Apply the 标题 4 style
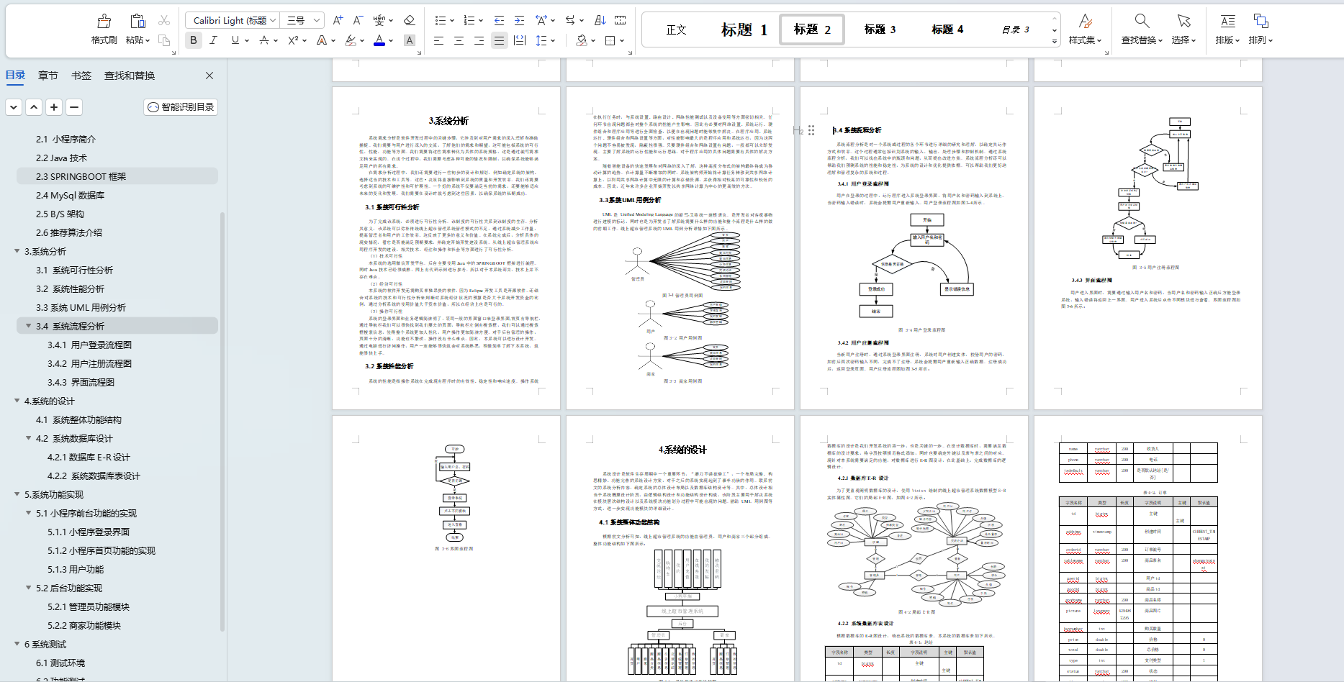This screenshot has width=1344, height=682. coord(947,29)
